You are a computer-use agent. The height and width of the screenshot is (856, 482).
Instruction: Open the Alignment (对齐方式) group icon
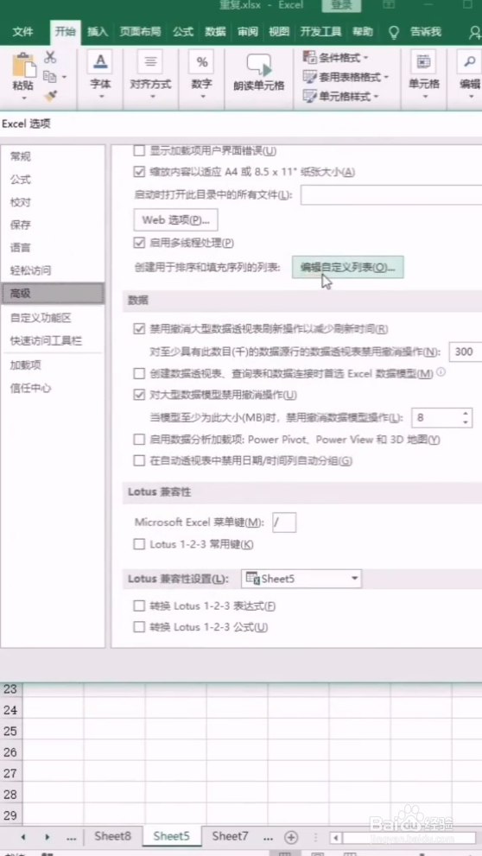(150, 61)
